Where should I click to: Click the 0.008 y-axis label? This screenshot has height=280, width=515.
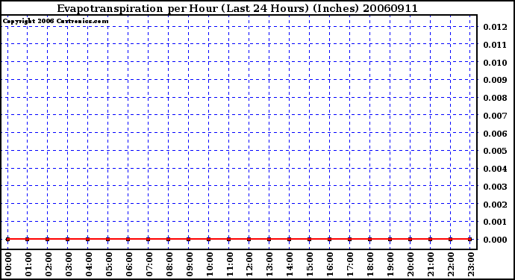495,98
